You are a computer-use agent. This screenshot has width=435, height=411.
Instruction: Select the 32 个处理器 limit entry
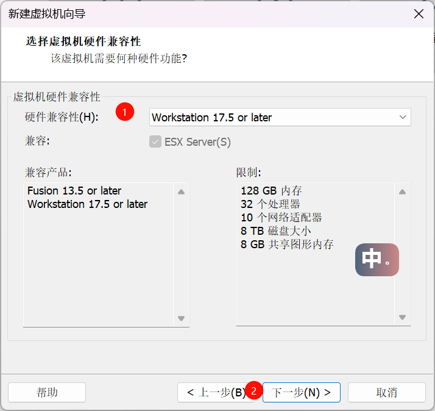coord(271,204)
